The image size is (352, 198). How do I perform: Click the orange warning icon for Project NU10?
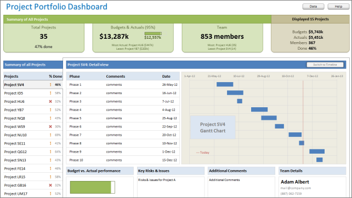point(50,135)
